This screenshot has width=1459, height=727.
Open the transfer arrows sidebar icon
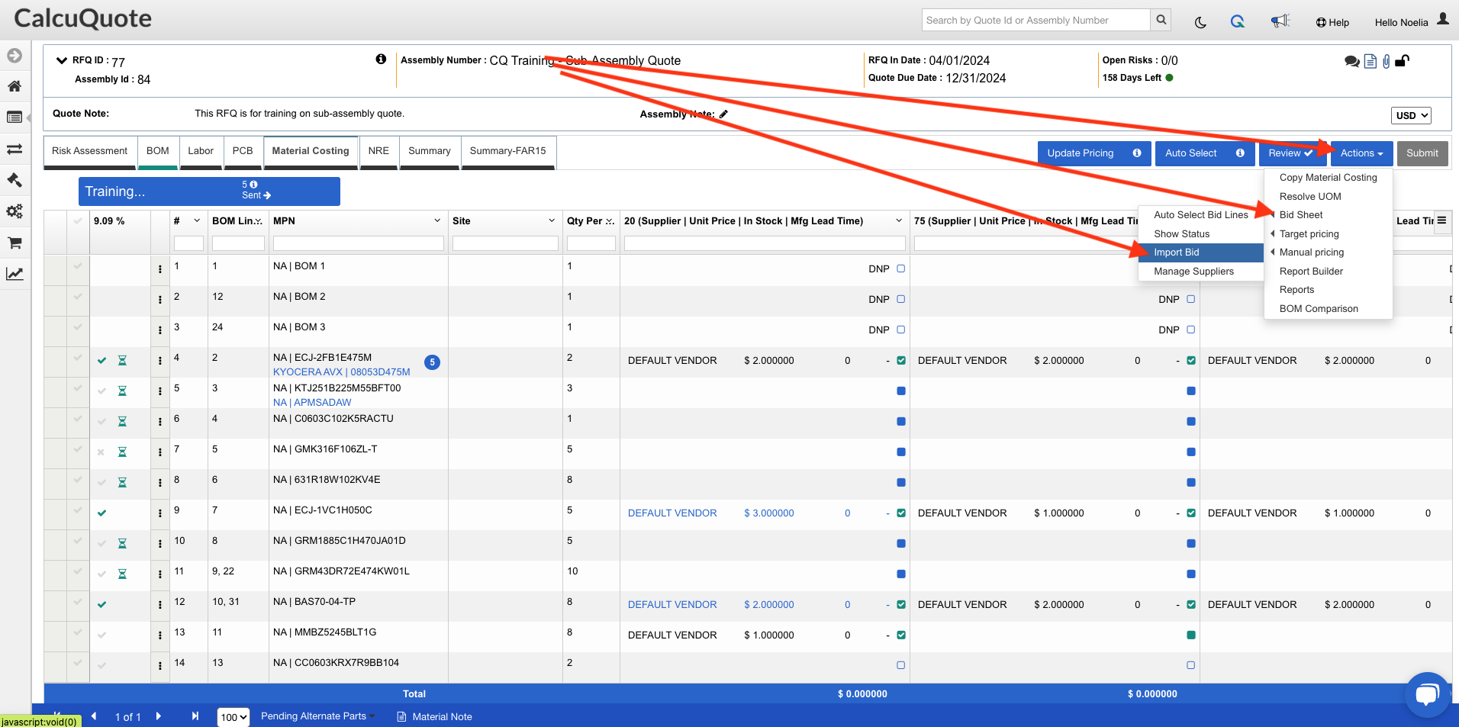click(x=14, y=149)
